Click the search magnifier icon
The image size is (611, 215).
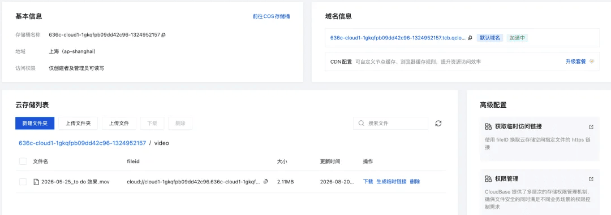pyautogui.click(x=362, y=123)
